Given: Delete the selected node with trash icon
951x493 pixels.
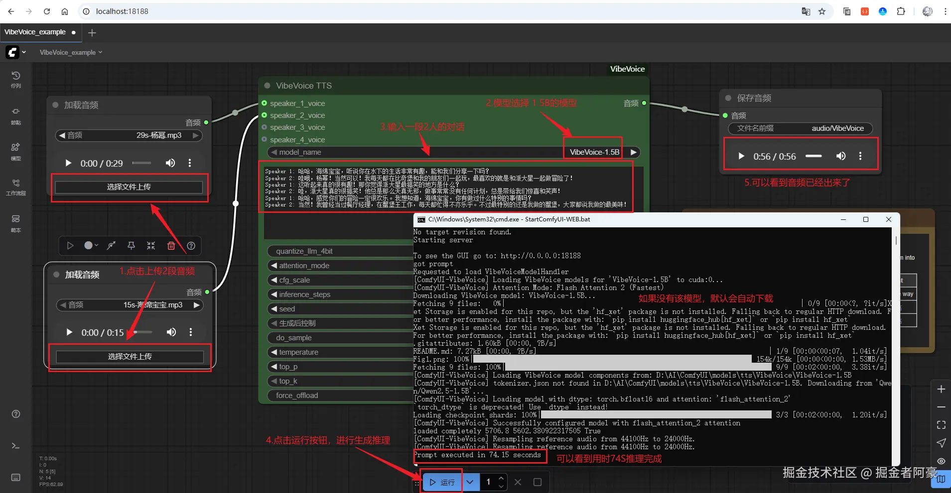Looking at the screenshot, I should [x=171, y=246].
